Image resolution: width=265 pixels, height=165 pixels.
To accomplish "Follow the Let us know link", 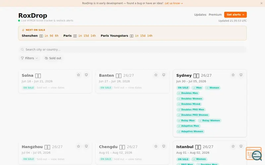I will [x=174, y=3].
